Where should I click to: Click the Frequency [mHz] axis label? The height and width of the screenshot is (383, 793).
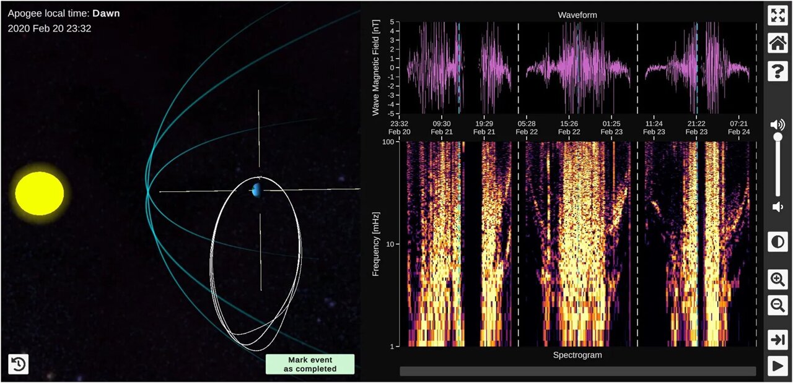coord(375,244)
